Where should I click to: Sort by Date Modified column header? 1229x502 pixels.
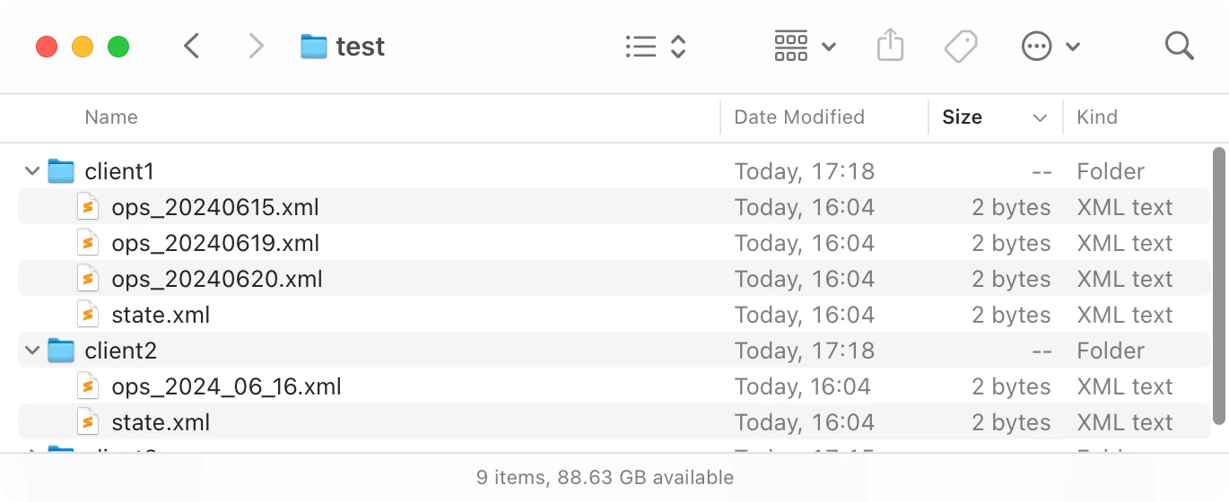tap(798, 117)
